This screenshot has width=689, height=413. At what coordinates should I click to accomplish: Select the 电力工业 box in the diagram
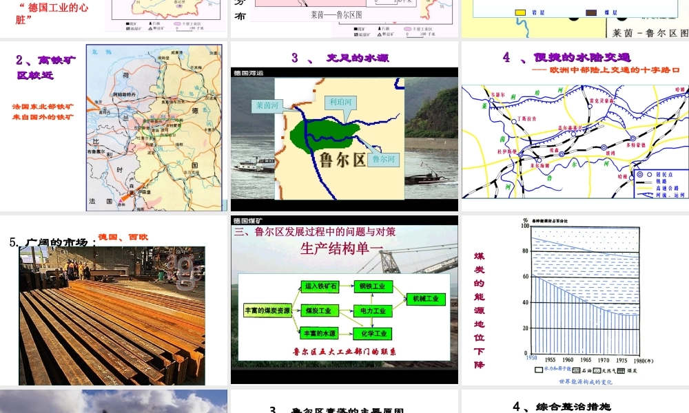tap(373, 311)
